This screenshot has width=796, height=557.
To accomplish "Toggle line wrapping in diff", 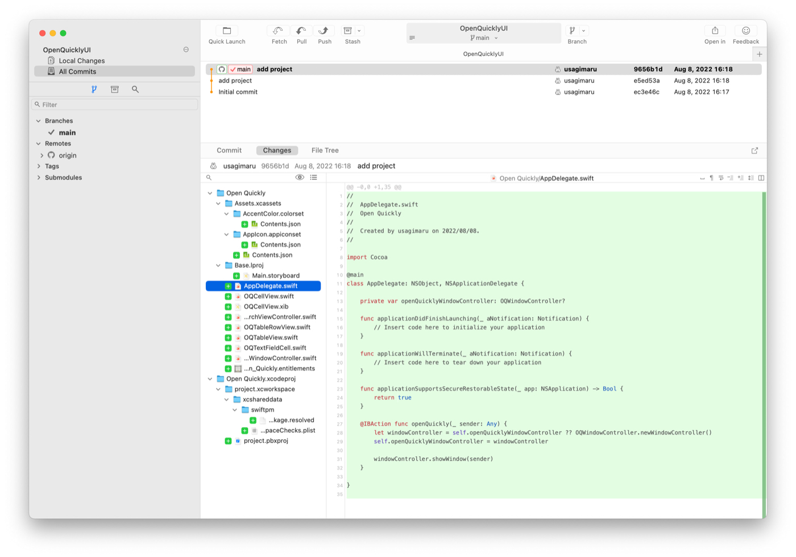I will [721, 178].
